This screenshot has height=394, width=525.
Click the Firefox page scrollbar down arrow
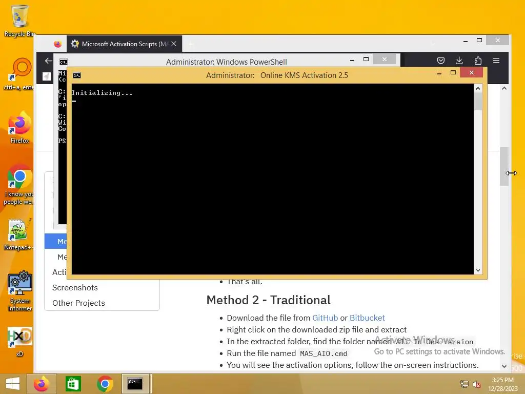pos(504,366)
